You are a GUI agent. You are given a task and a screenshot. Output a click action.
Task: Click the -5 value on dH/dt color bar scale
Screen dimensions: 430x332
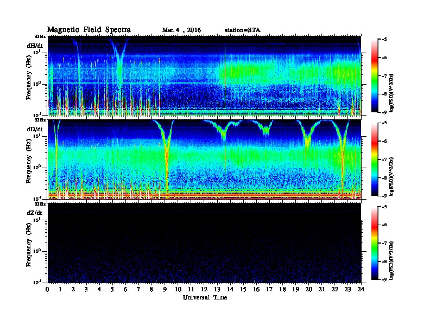384,39
